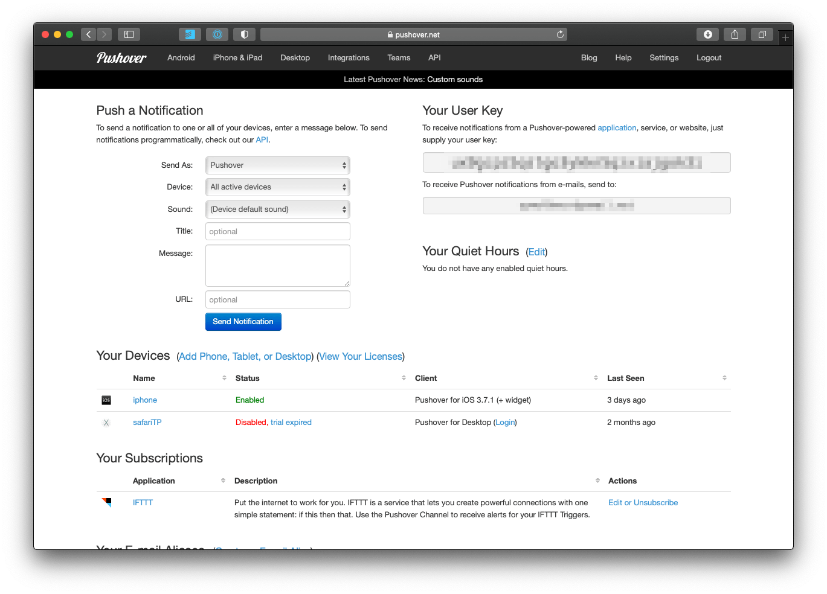Click the lock icon in address bar
Viewport: 827px width, 594px height.
click(x=390, y=35)
